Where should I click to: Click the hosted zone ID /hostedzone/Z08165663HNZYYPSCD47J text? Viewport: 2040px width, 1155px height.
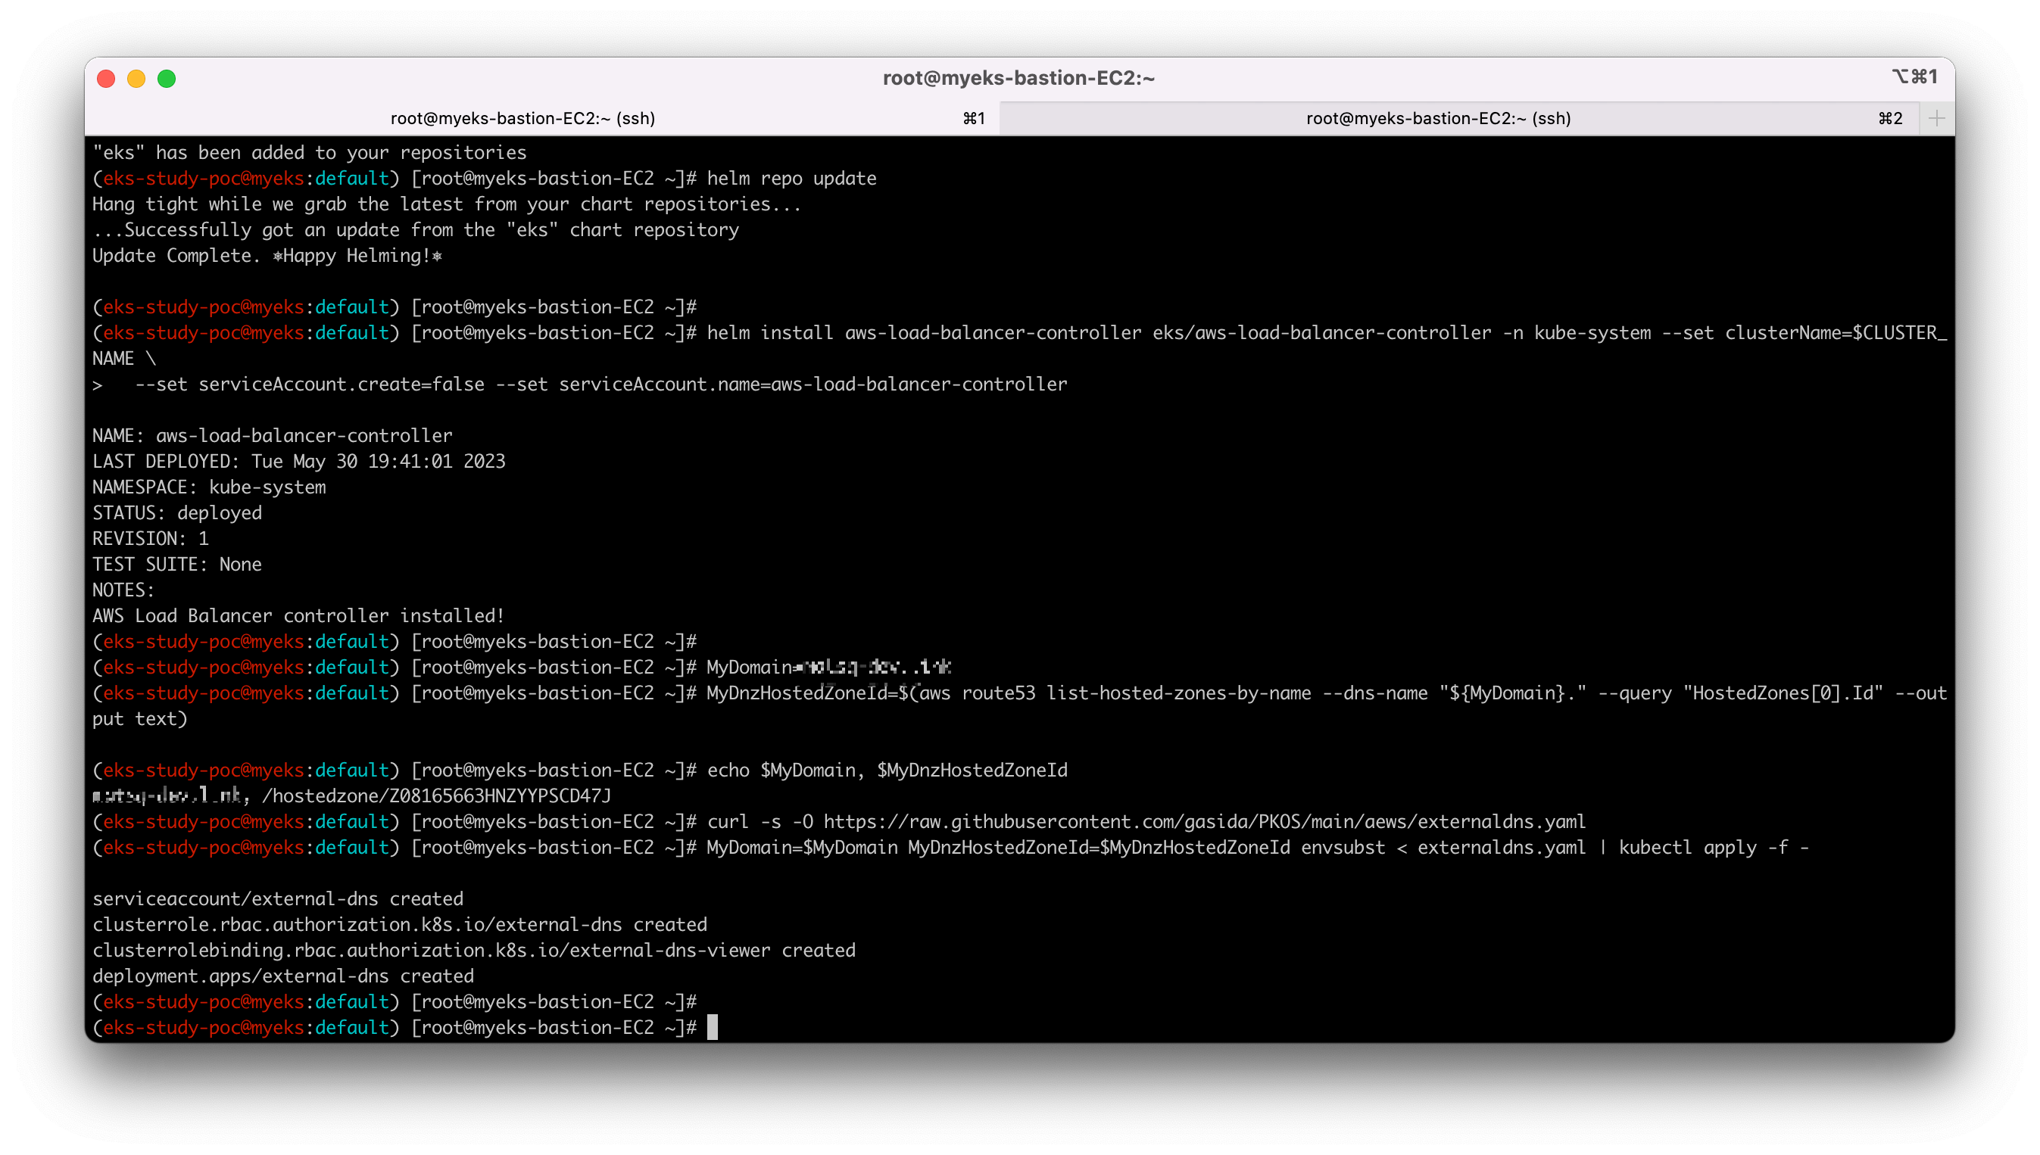pyautogui.click(x=436, y=795)
